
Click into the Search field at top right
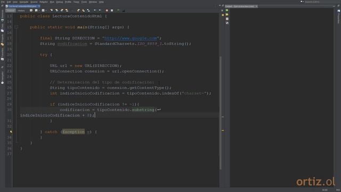pyautogui.click(x=320, y=2)
